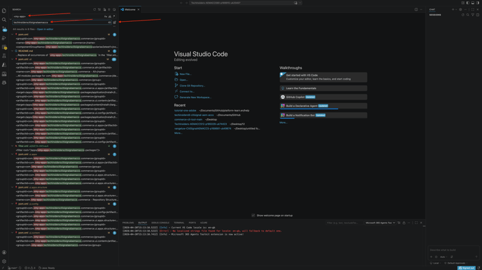
Task: Collapse the pom.xml ui.content group
Action: (12, 233)
